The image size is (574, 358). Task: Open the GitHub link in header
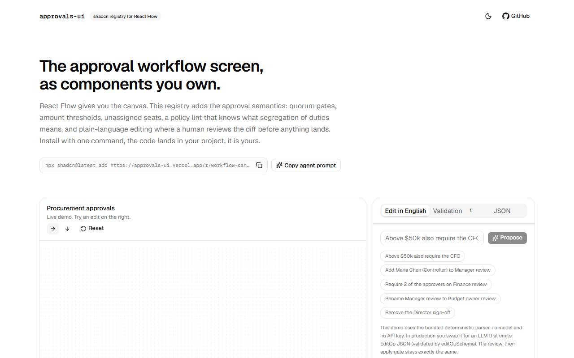516,16
